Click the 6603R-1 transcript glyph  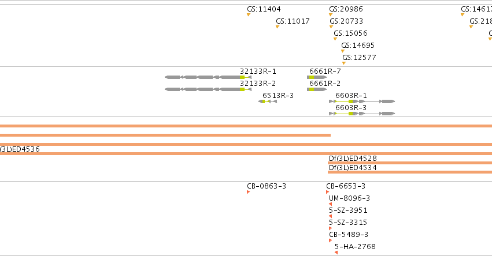pyautogui.click(x=362, y=101)
